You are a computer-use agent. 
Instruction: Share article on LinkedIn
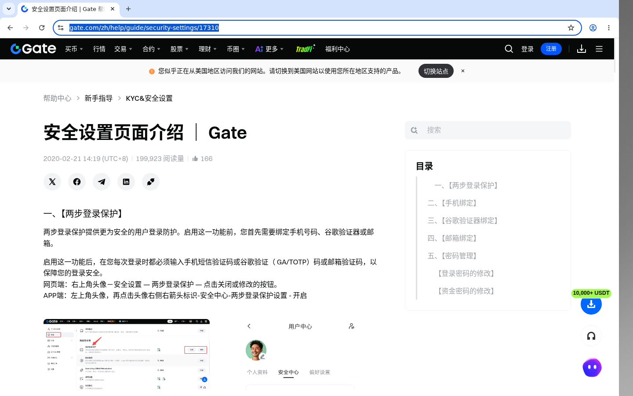[x=126, y=182]
